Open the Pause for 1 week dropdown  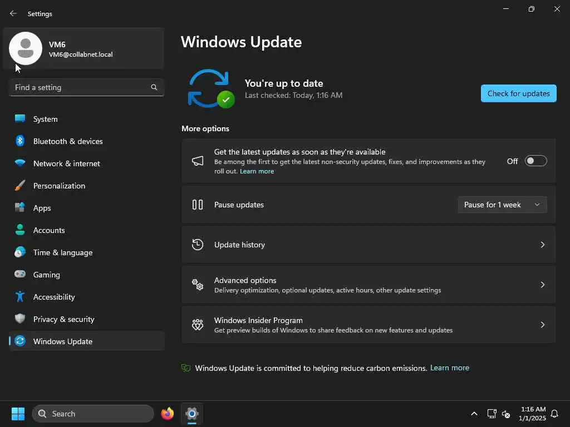tap(503, 205)
